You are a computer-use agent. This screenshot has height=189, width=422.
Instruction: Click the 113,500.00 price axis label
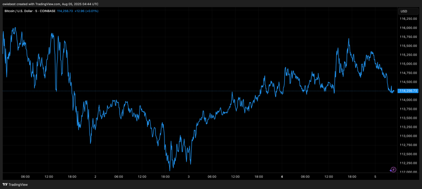408,118
